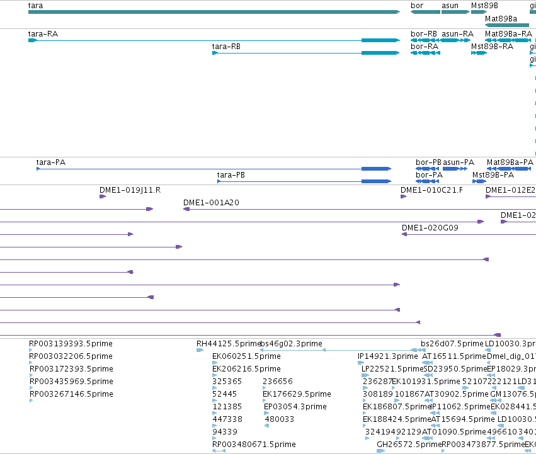
Task: Click the 121385 EST label
Action: click(x=227, y=407)
